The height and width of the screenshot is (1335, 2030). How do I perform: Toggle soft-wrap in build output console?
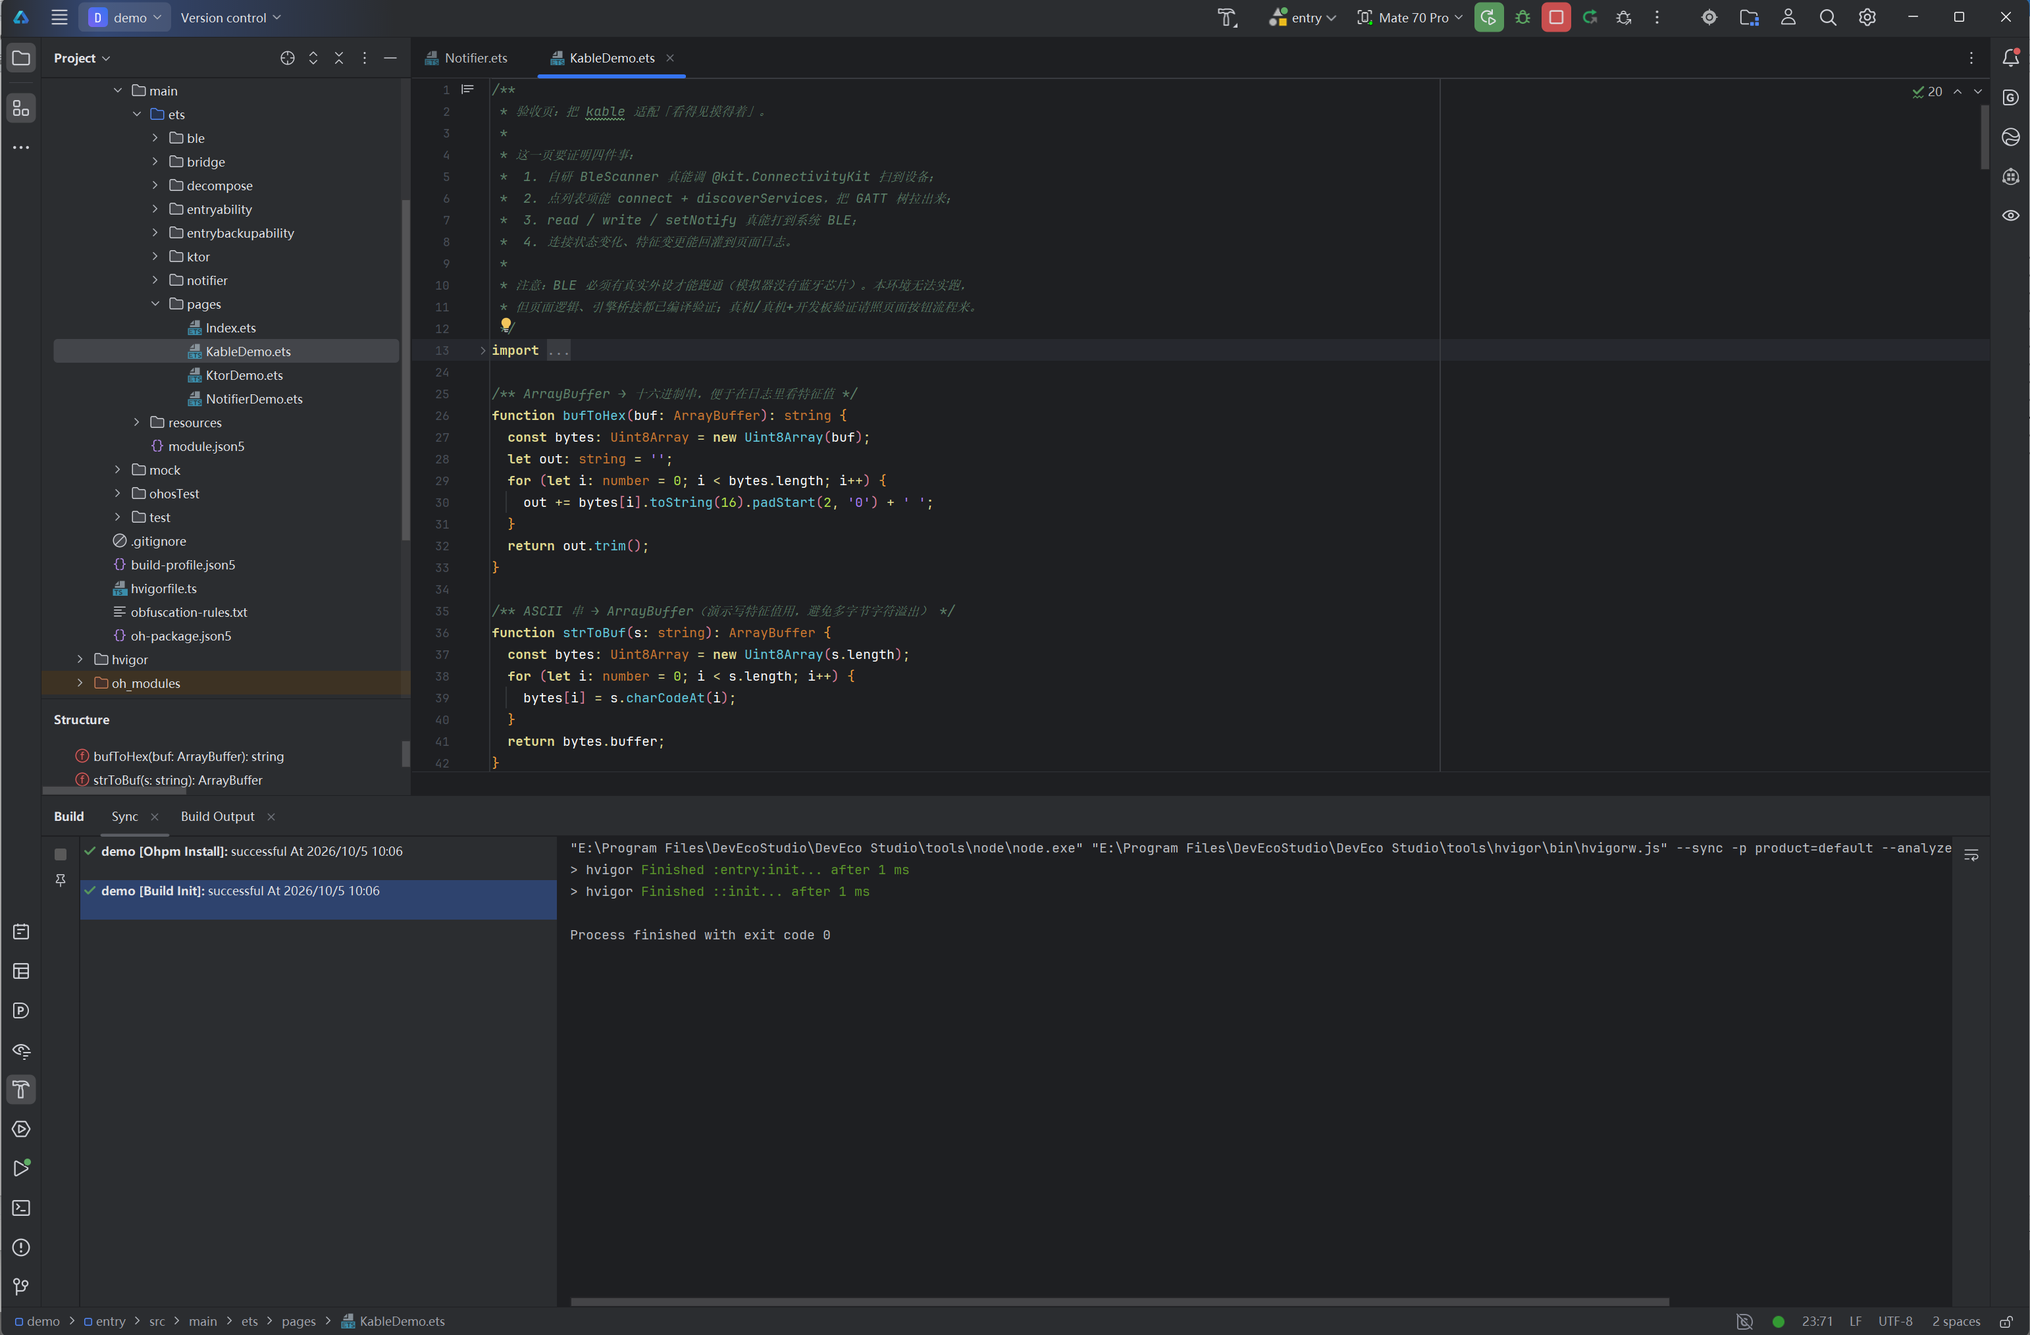click(x=1971, y=854)
